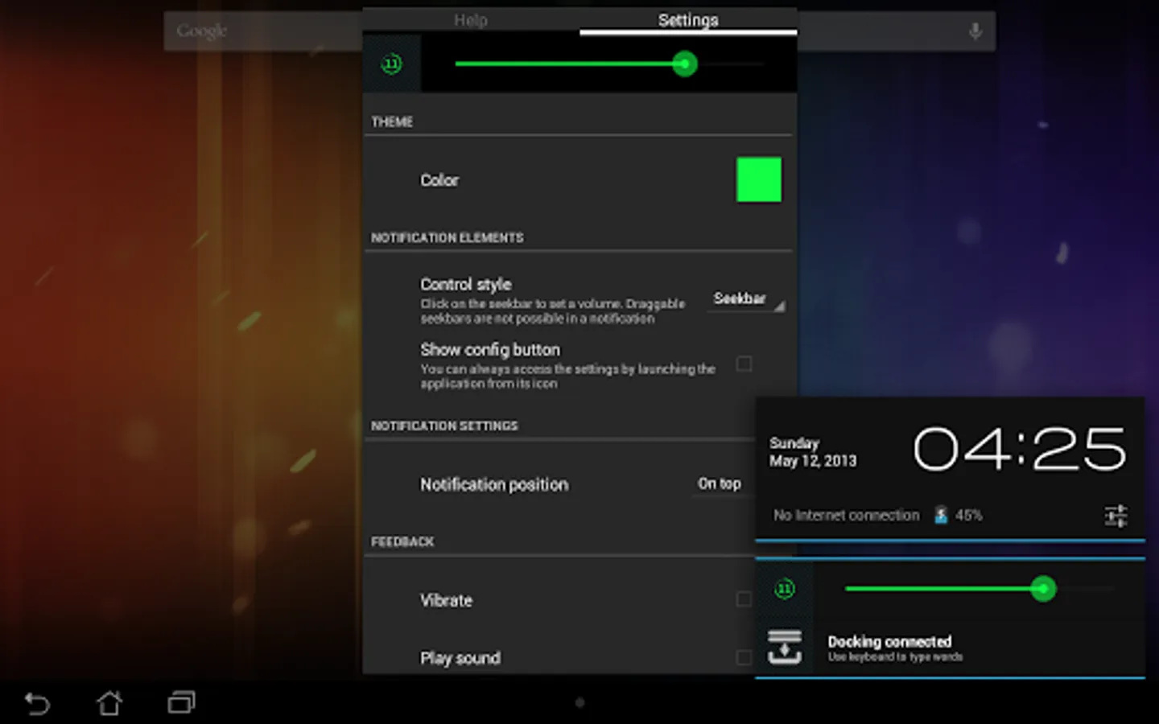
Task: Tap the 04:25 clock
Action: 1019,449
